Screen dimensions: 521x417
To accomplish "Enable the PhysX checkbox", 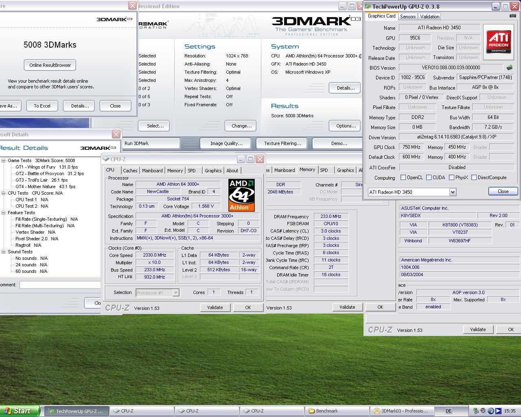I will (x=451, y=178).
